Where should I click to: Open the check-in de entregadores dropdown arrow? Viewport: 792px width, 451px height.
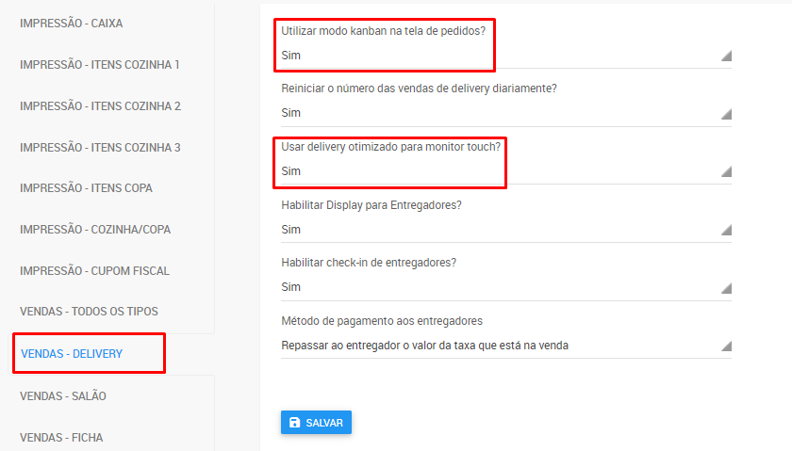coord(726,288)
